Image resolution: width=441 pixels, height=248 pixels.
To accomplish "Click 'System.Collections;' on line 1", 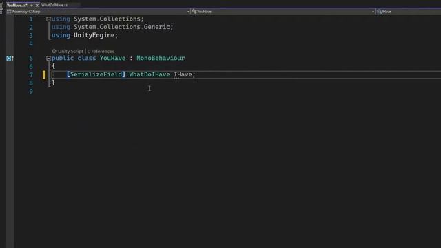I will (109, 19).
